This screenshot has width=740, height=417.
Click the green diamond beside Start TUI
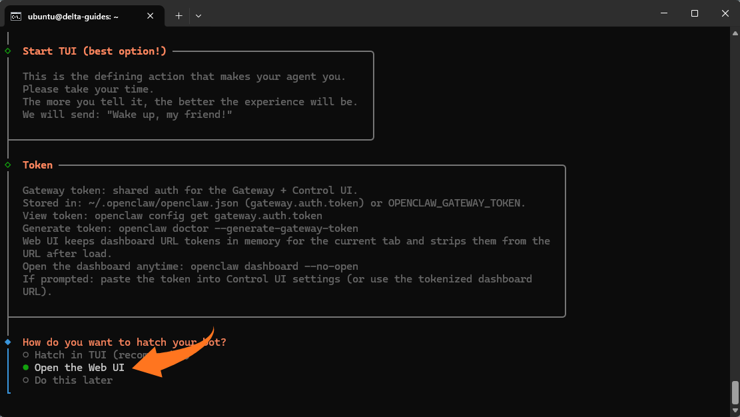coord(8,51)
